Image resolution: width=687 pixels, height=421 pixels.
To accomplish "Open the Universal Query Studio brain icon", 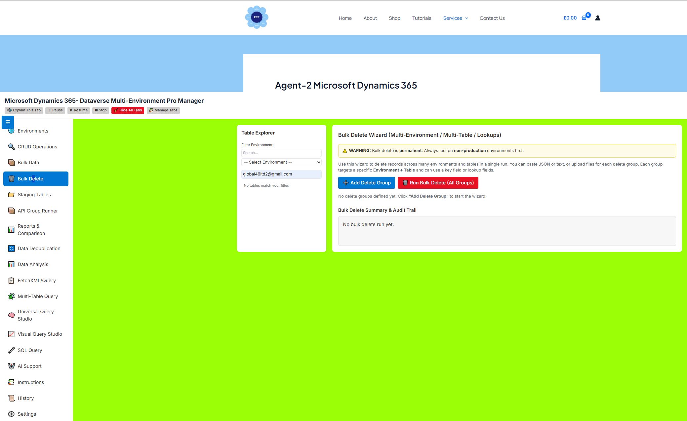I will (x=11, y=315).
